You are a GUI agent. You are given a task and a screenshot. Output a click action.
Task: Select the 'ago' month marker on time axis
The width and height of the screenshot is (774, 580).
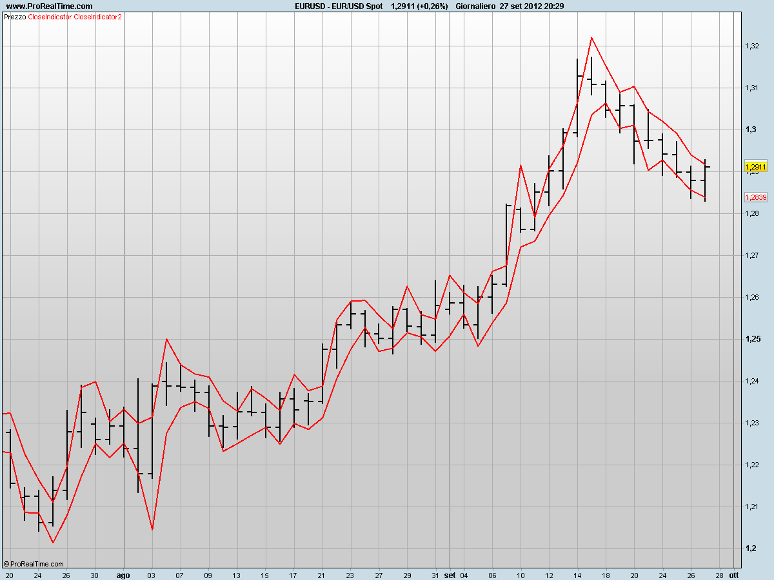click(123, 574)
